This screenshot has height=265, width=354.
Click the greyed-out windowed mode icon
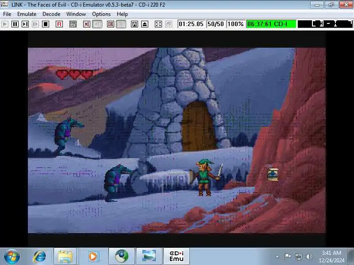point(169,24)
